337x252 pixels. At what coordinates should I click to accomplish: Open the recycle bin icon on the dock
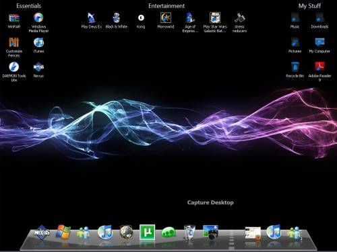point(189,232)
